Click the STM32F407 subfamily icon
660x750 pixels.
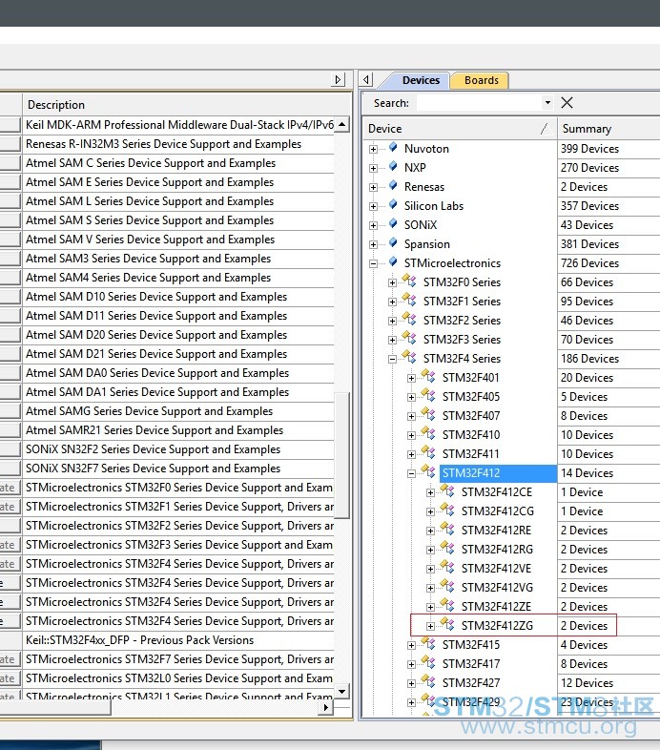click(428, 415)
